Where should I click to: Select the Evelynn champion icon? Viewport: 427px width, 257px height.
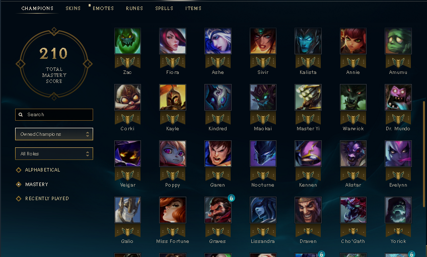[398, 153]
